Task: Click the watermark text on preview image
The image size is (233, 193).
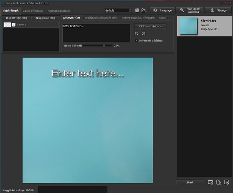Action: (x=88, y=73)
